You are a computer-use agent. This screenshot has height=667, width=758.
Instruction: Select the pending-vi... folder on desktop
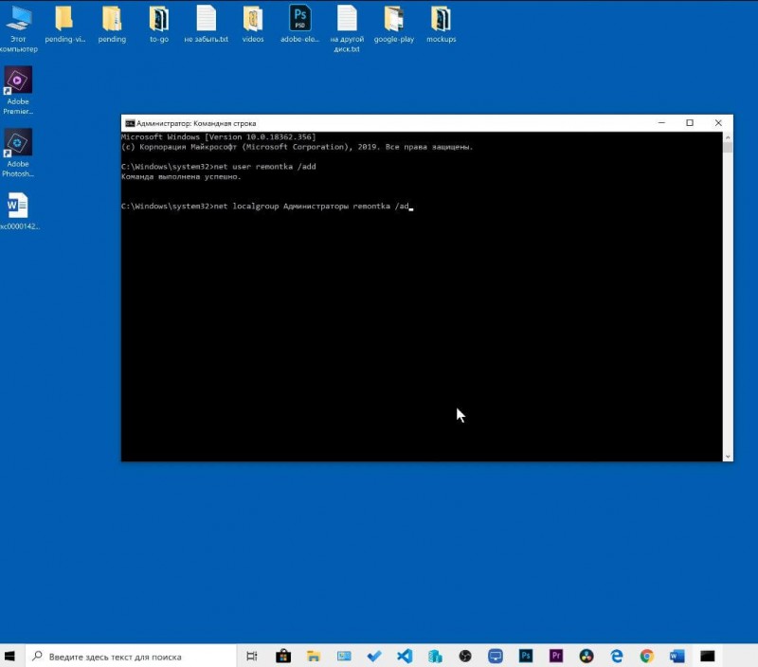pyautogui.click(x=64, y=25)
